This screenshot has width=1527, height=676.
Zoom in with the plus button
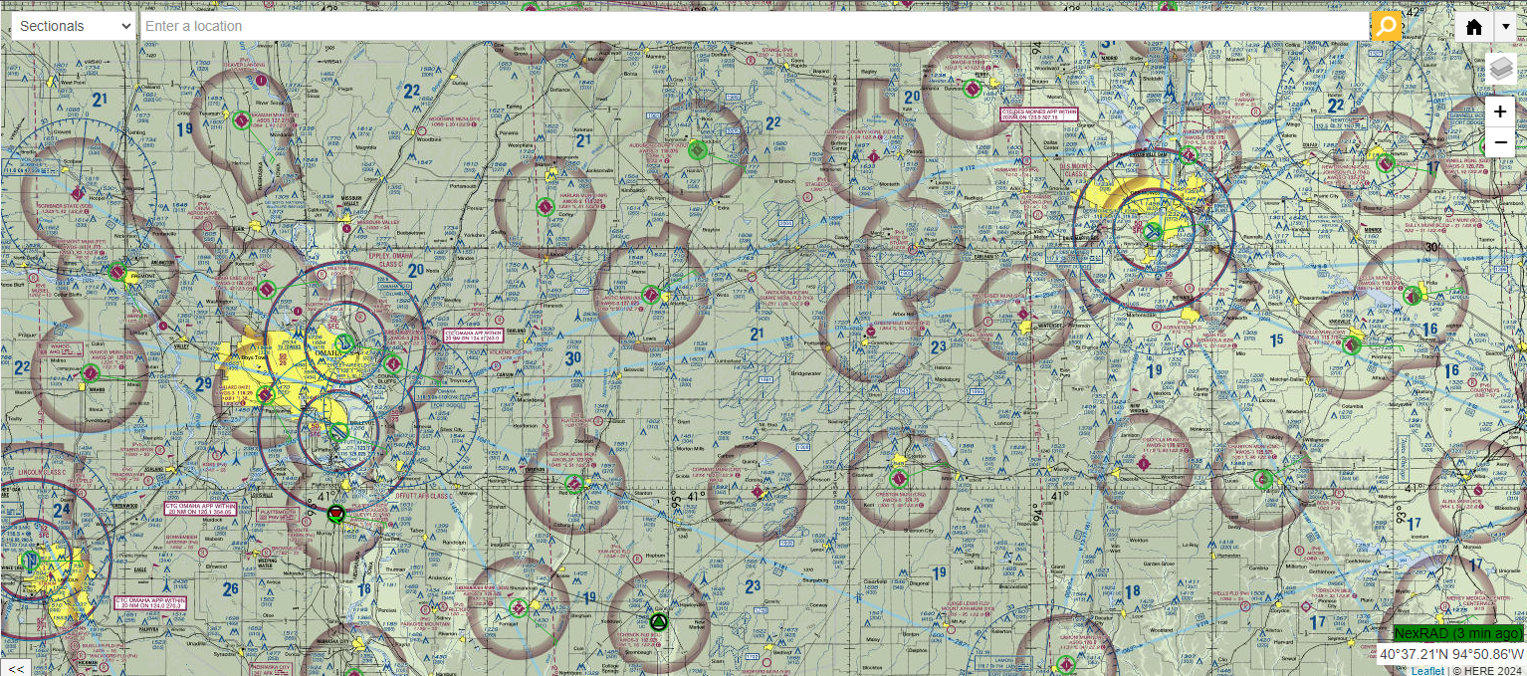point(1500,113)
